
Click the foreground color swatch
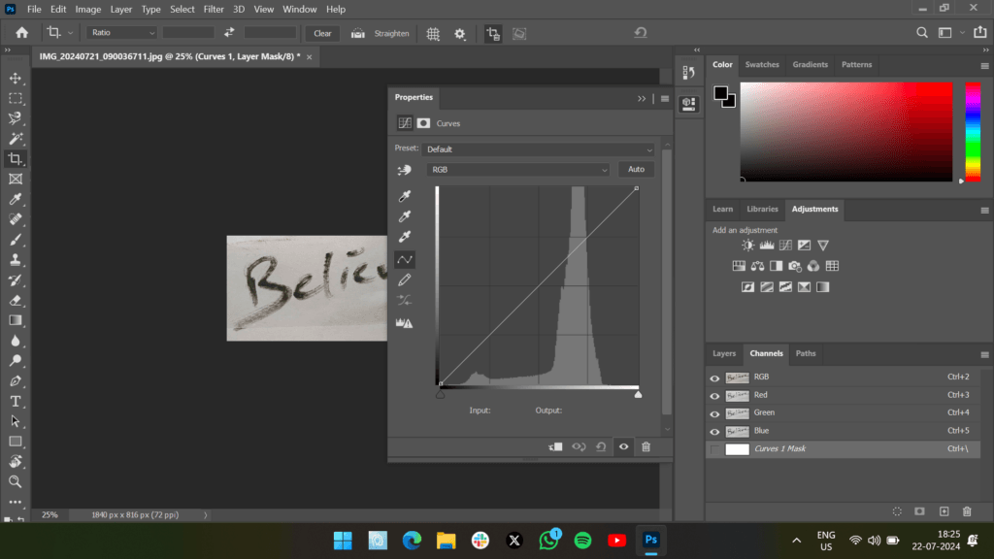[721, 94]
